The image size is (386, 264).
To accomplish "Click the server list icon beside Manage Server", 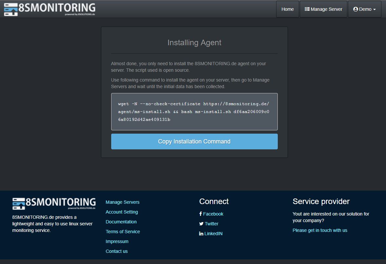I will point(307,9).
